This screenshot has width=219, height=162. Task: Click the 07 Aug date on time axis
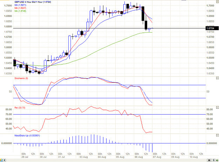[x=157, y=157]
